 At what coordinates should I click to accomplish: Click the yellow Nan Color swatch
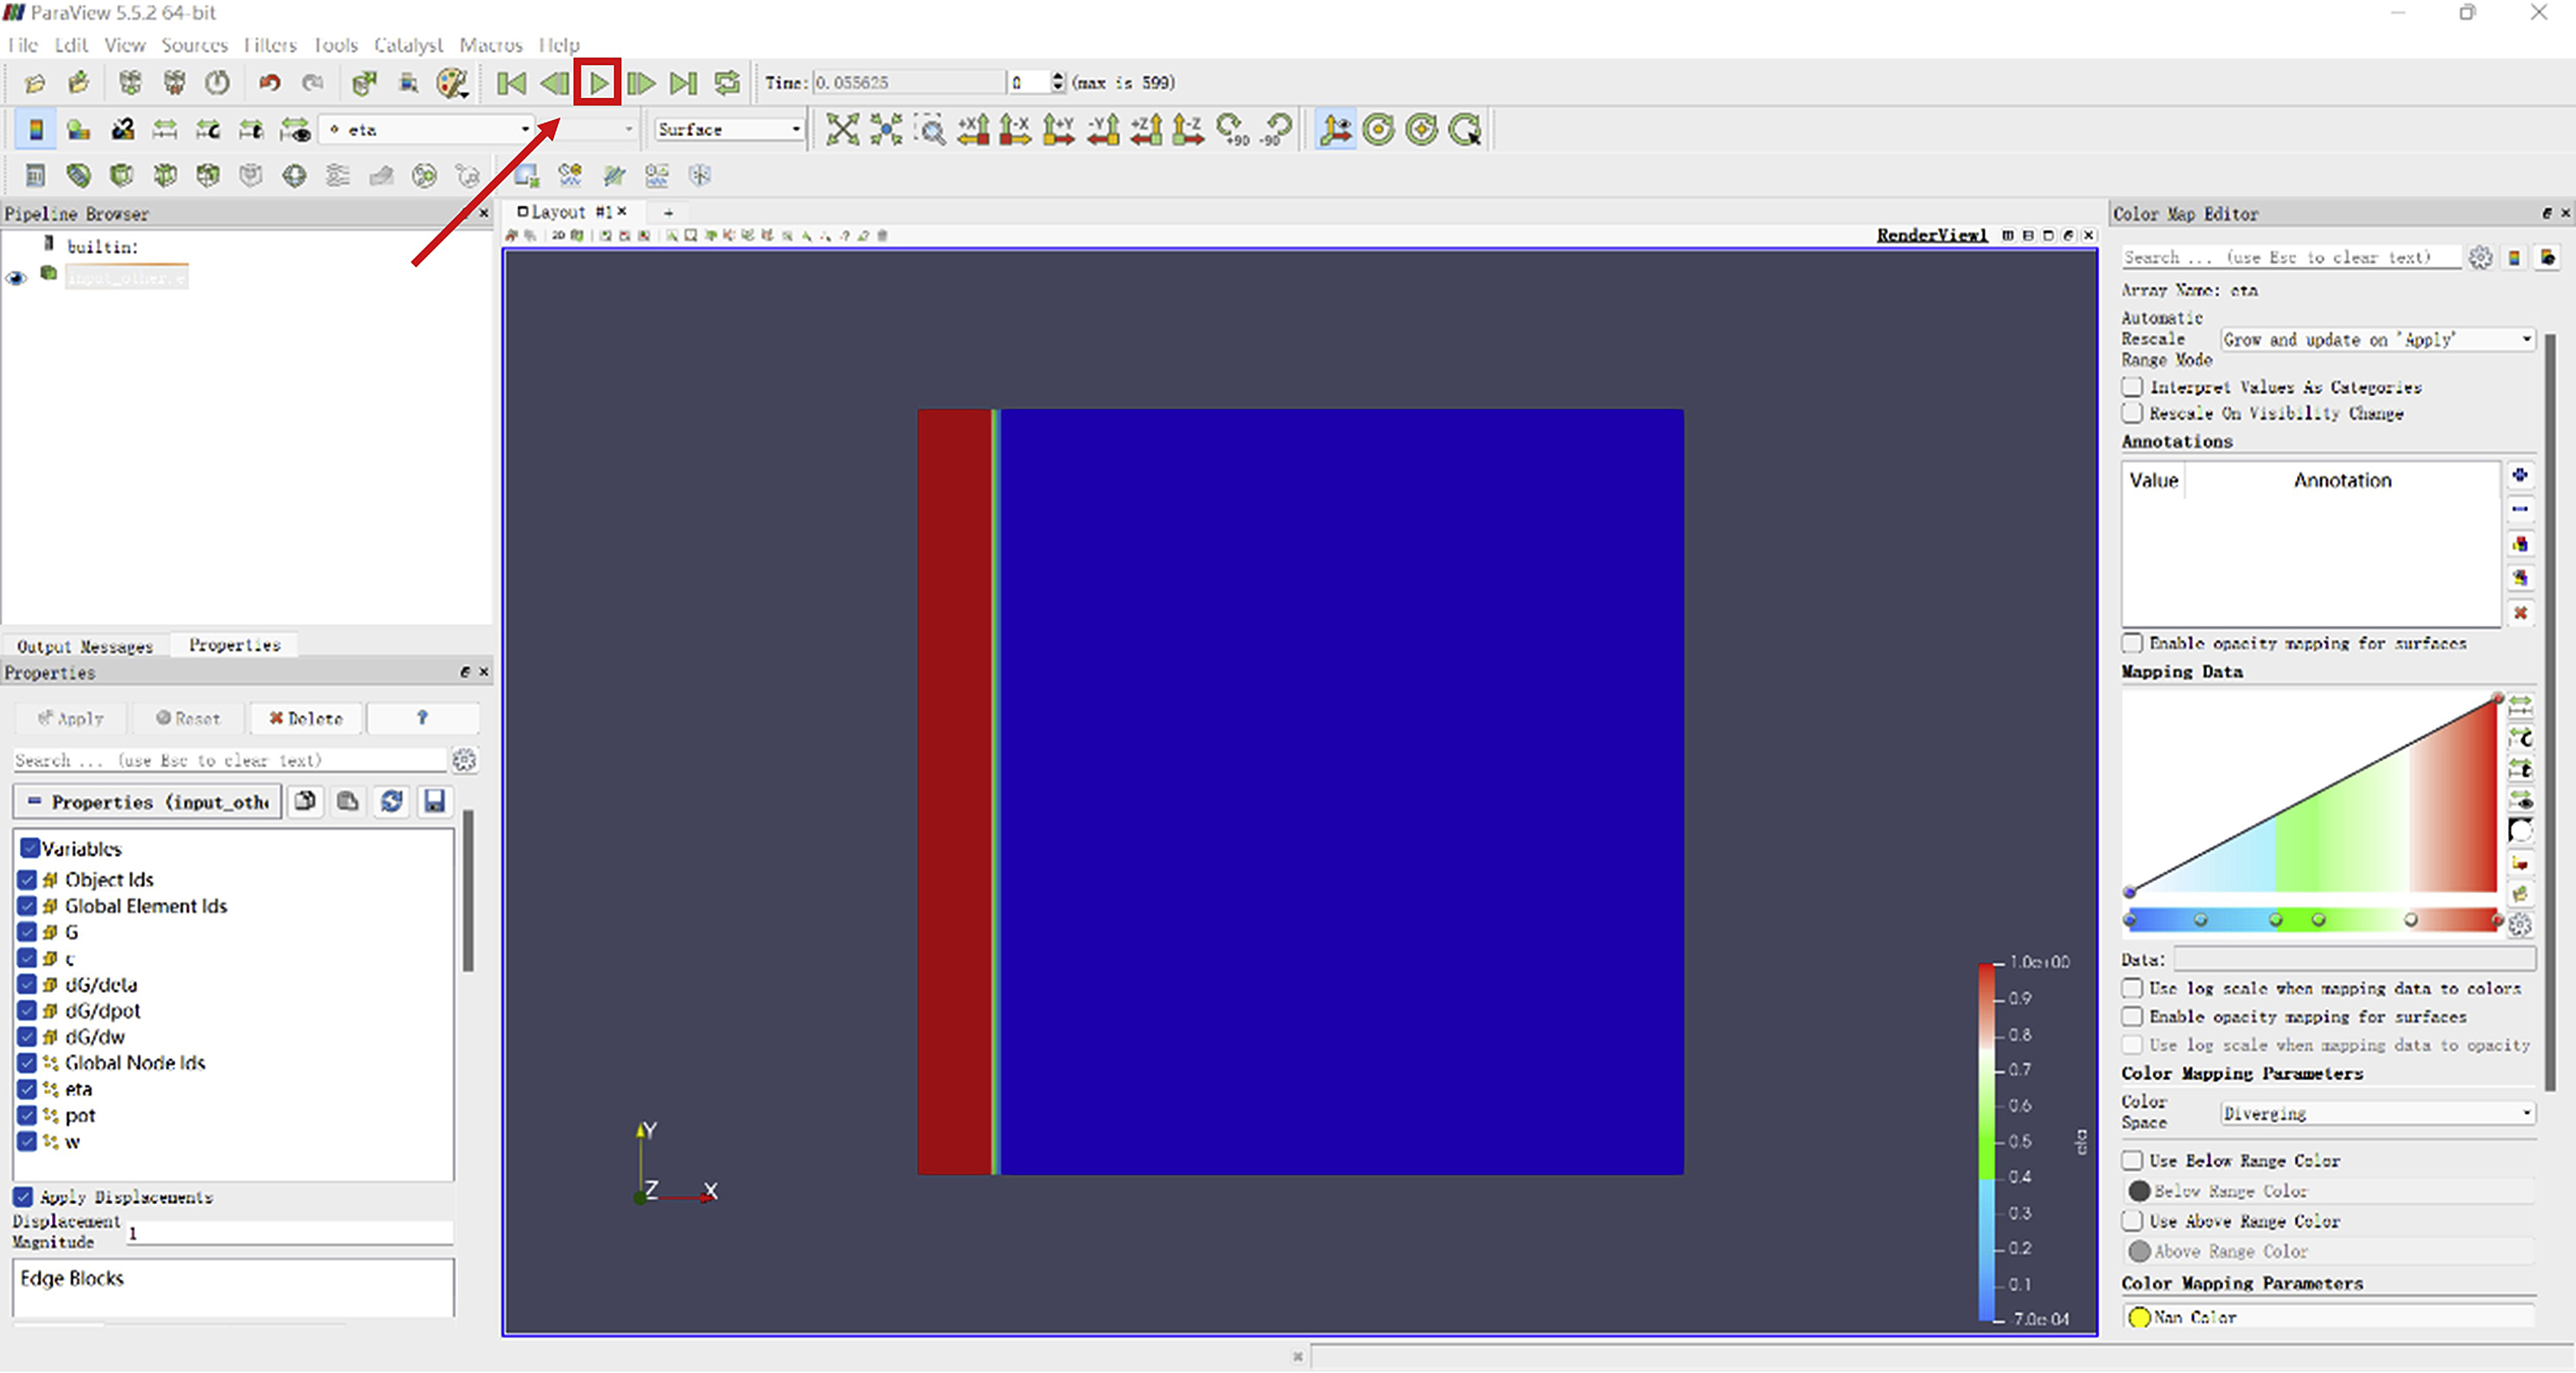pyautogui.click(x=2139, y=1317)
